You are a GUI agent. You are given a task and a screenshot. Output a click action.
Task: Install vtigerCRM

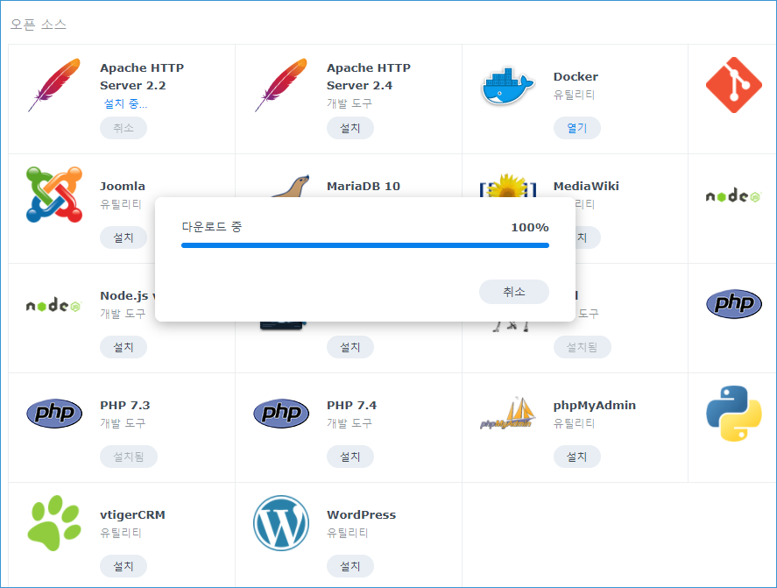124,566
